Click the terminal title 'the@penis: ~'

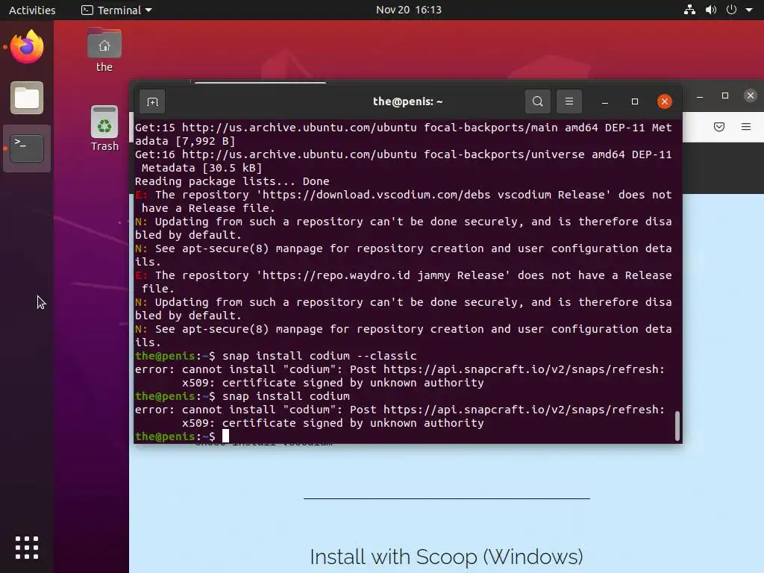coord(407,101)
